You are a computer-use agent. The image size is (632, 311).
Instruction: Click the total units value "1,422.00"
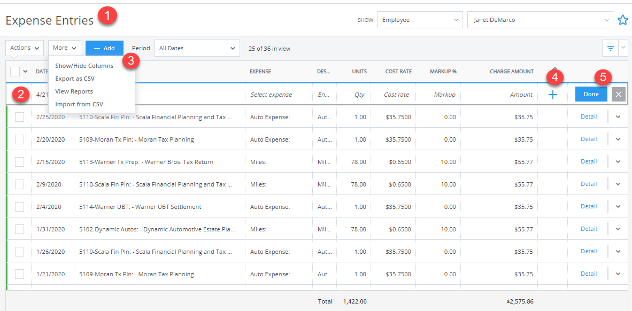click(354, 301)
